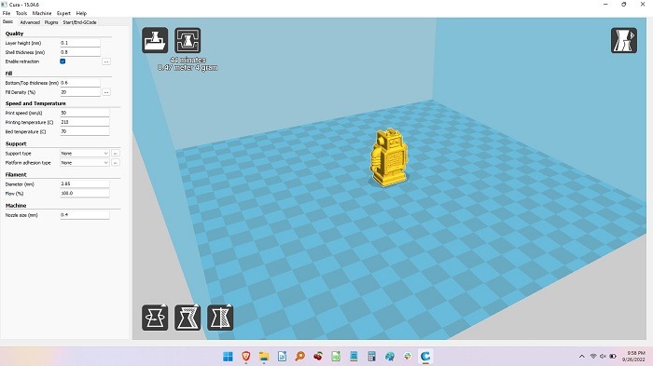Show hidden tray icons chevron

582,357
